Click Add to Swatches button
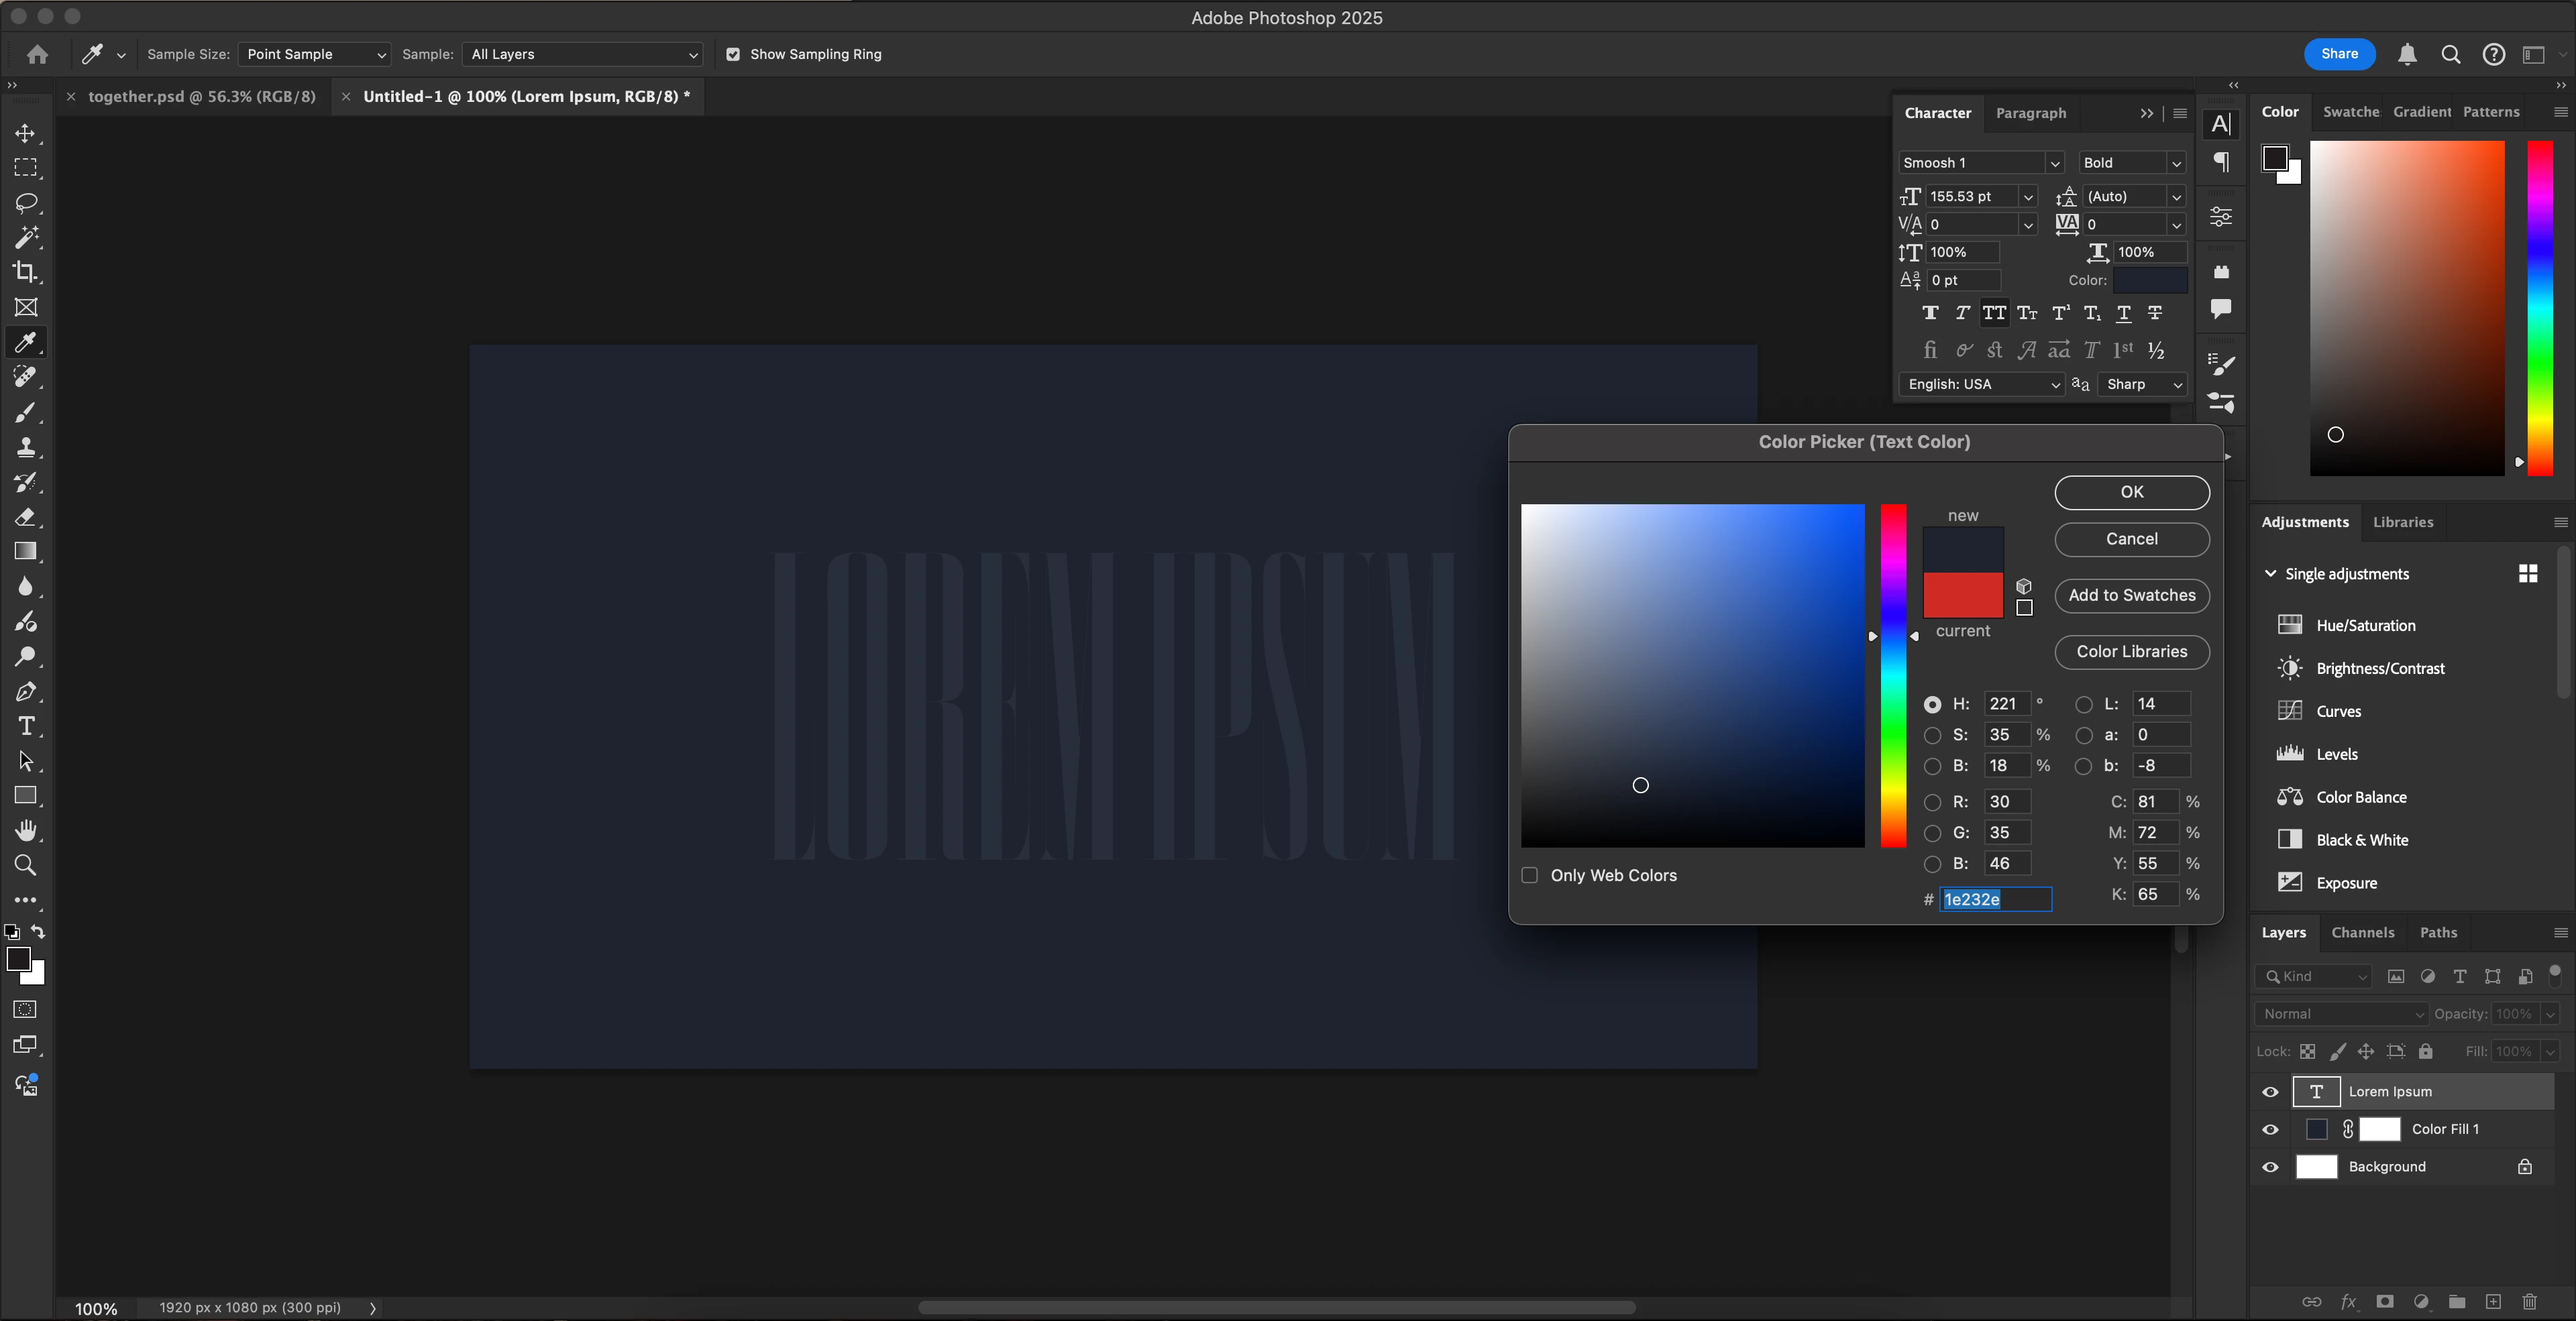The height and width of the screenshot is (1321, 2576). point(2131,595)
